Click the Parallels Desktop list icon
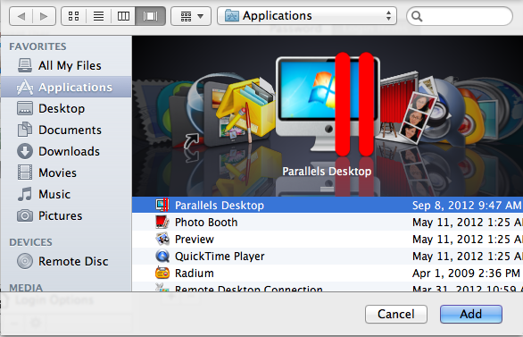 click(x=162, y=205)
